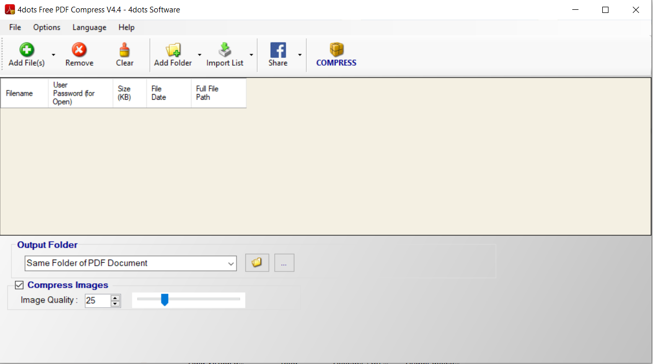The width and height of the screenshot is (653, 364).
Task: Expand the Add File(s) dropdown arrow
Action: coord(53,55)
